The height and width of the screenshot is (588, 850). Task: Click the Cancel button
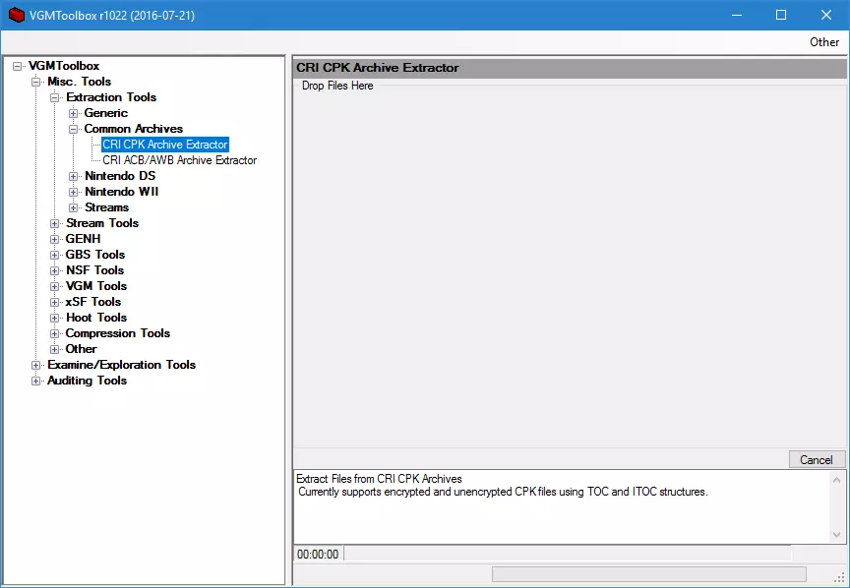click(817, 459)
